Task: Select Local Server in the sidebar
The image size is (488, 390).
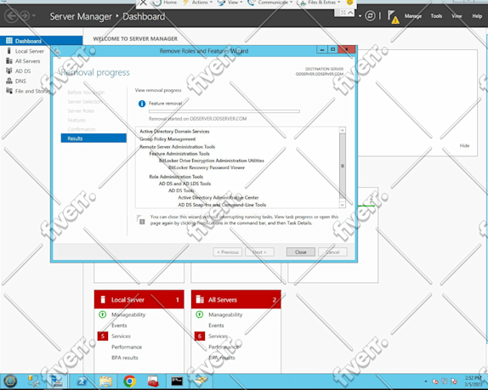Action: point(30,51)
